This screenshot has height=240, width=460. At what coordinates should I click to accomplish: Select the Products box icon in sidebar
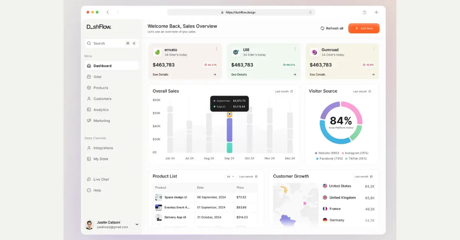click(x=89, y=88)
